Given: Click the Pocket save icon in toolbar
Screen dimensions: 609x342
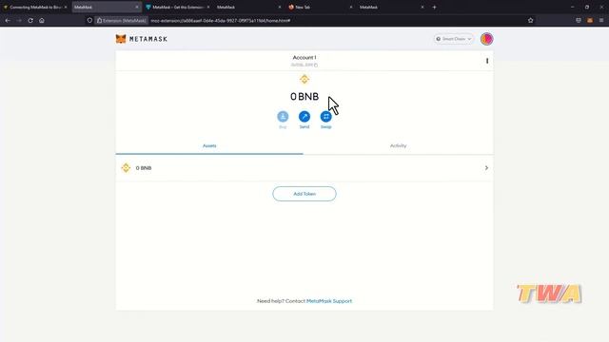Looking at the screenshot, I should (x=579, y=20).
